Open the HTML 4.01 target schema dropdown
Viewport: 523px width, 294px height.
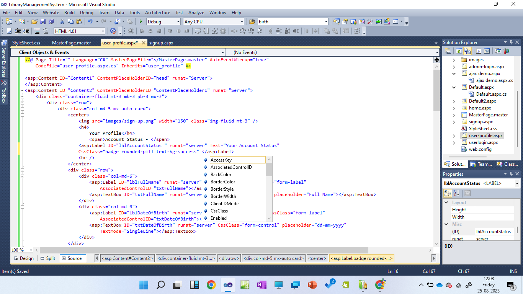click(103, 31)
